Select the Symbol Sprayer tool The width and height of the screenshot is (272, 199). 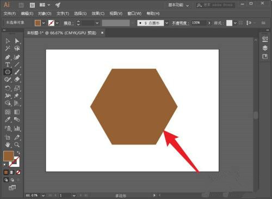pos(8,128)
